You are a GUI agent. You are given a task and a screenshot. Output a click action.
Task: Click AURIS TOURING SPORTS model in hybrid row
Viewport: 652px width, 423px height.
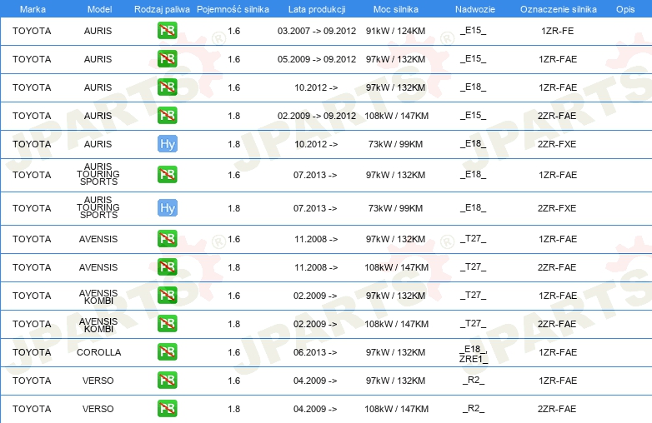point(98,207)
